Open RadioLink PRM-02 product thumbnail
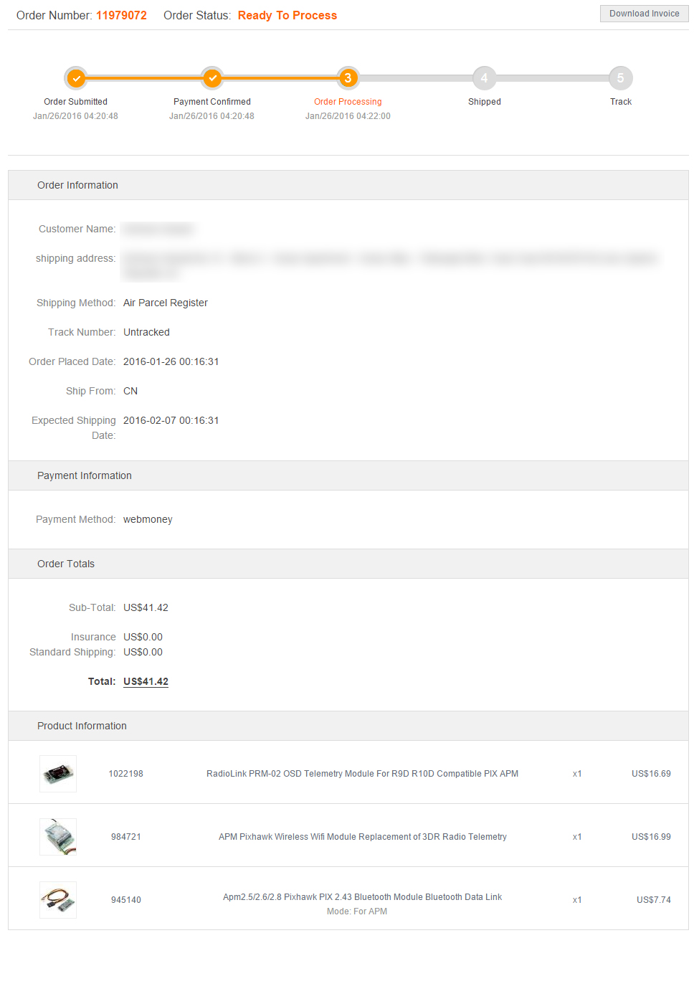Screen dimensions: 694x1004 (58, 774)
